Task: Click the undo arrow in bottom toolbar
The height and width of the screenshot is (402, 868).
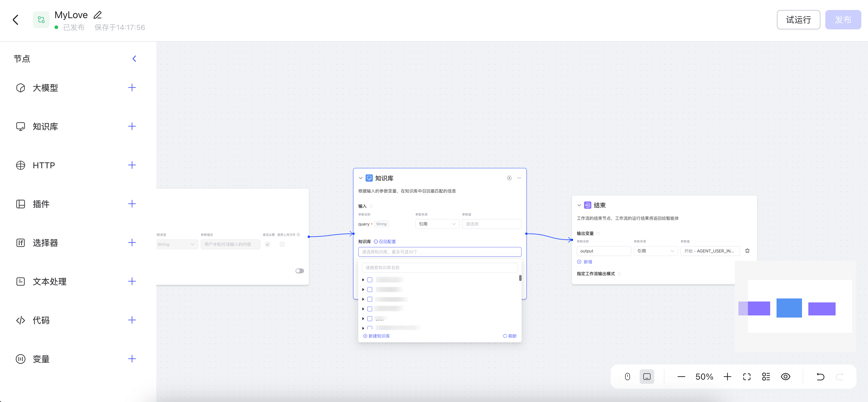Action: click(820, 377)
